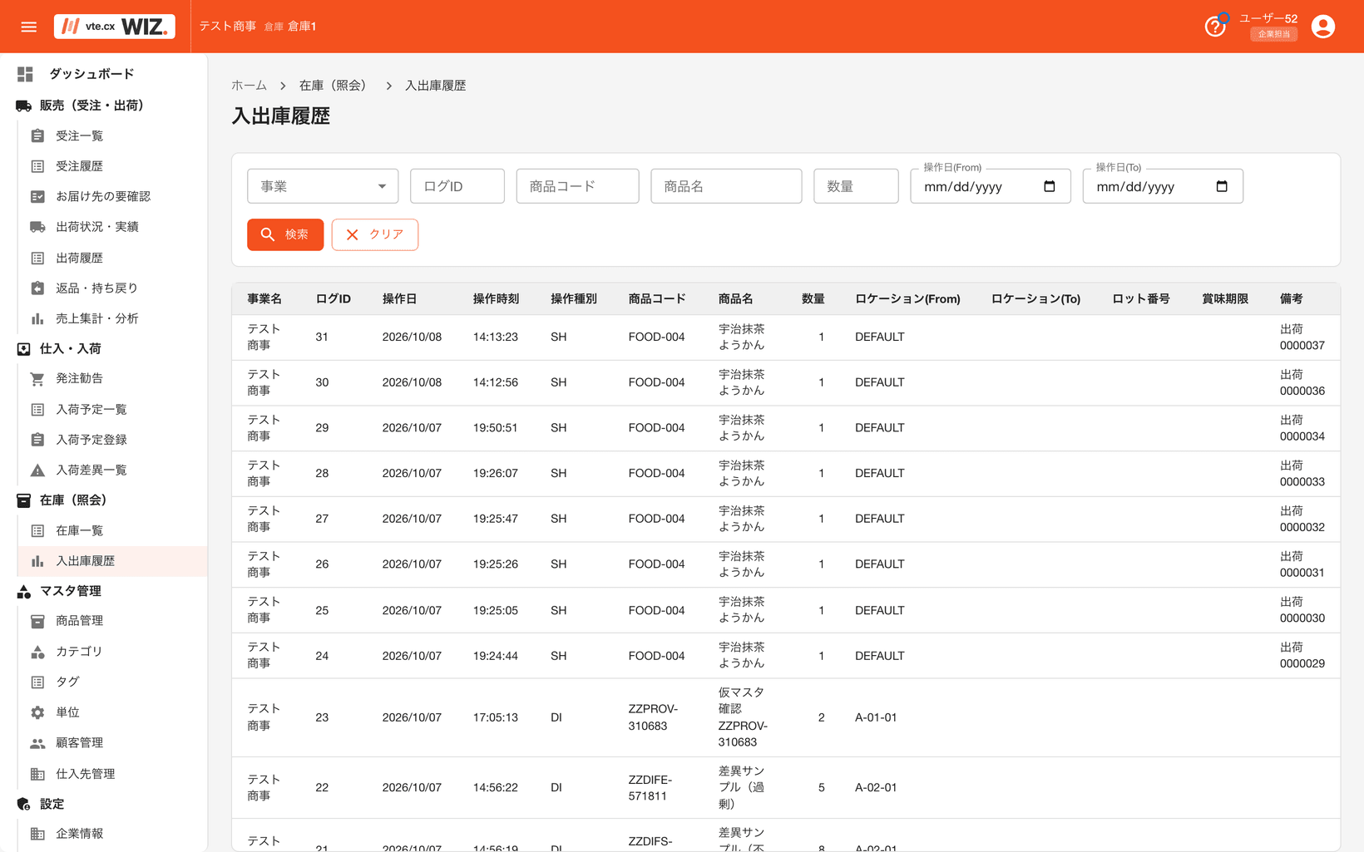Click product code ZZPROV-310683
Screen dimensions: 1364x852
pos(653,717)
